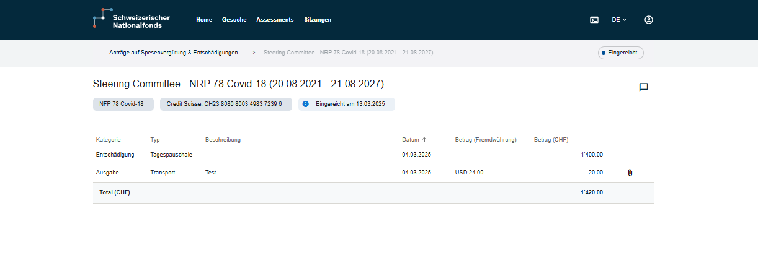Expand the DE language dropdown
This screenshot has width=758, height=258.
click(x=619, y=20)
